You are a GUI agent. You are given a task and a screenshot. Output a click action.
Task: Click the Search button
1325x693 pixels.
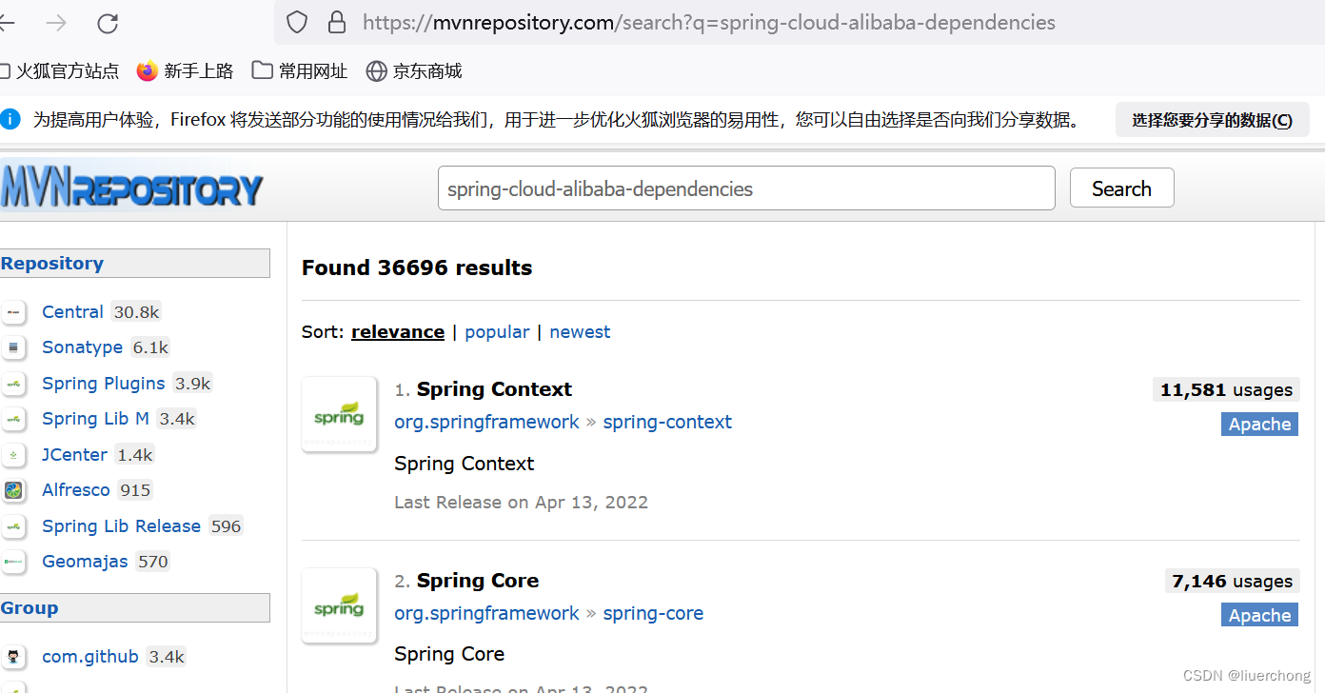(x=1121, y=188)
